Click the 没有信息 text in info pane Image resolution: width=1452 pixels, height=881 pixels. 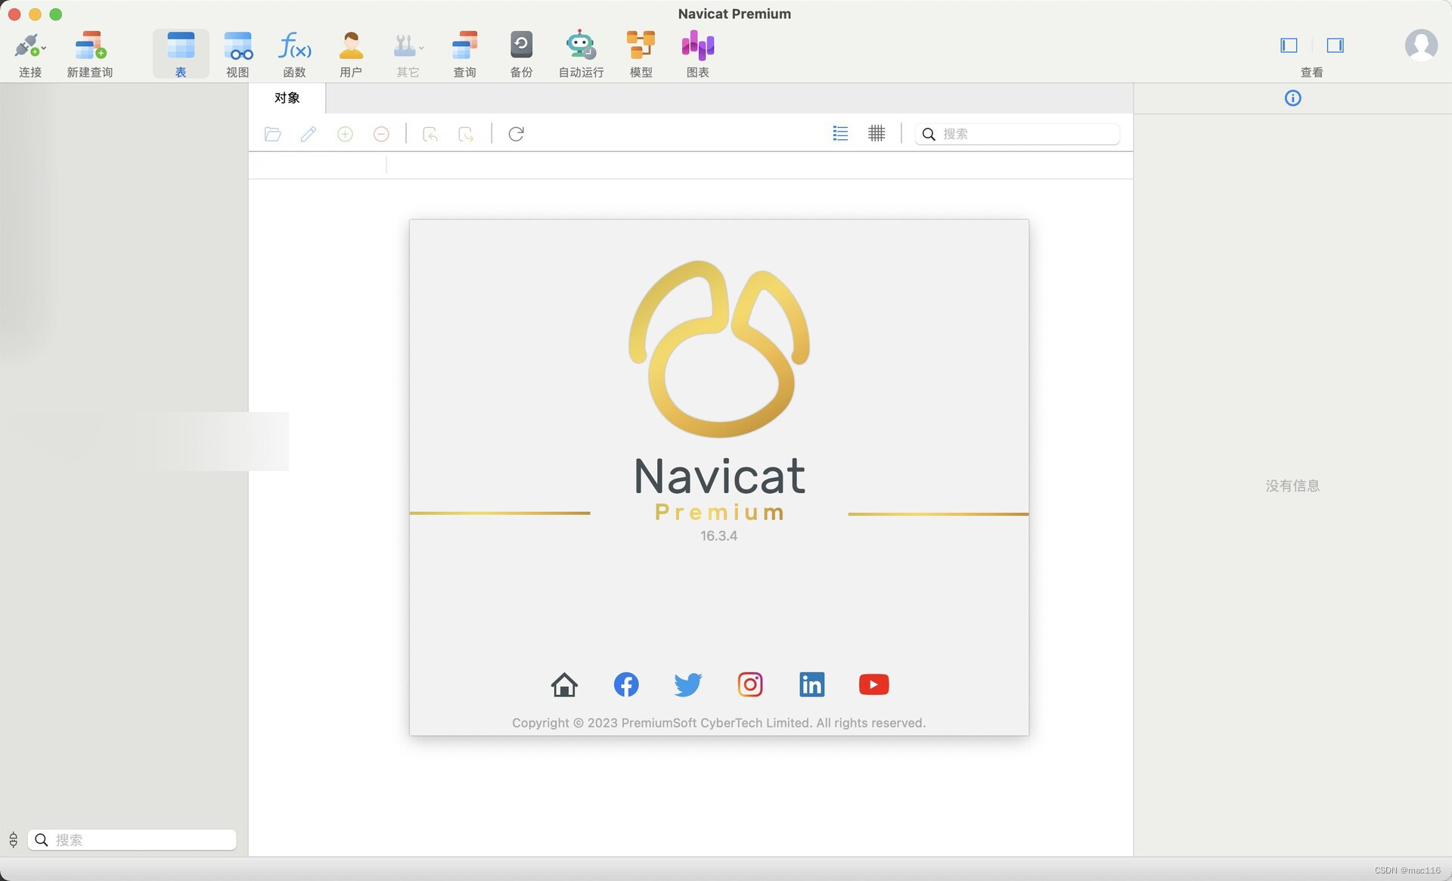coord(1292,485)
